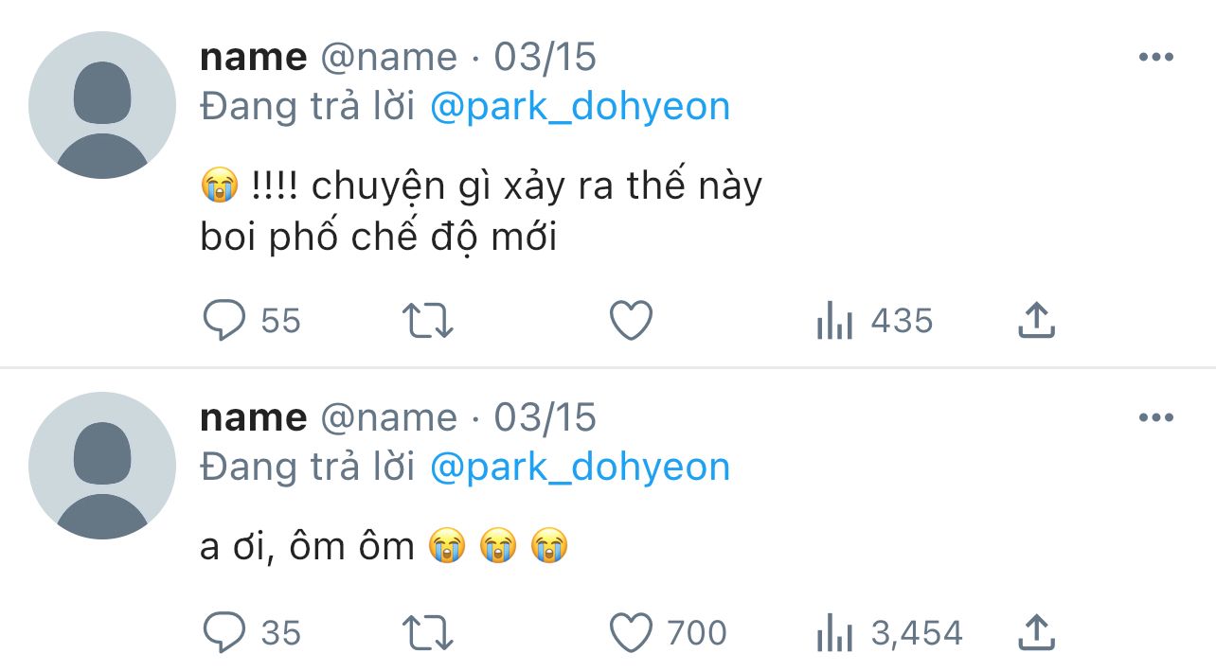Open reply on the 55-comment tweet

[x=225, y=321]
